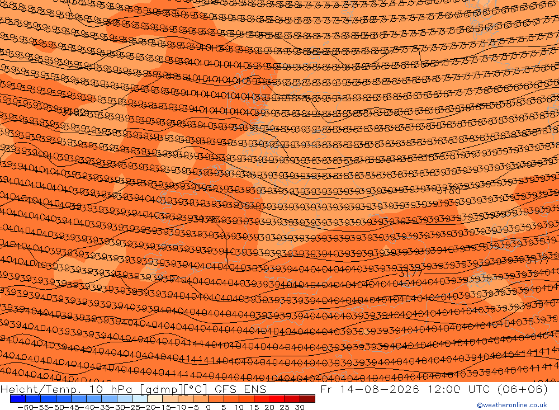The width and height of the screenshot is (559, 410).
Task: Click the "[gdmp]" unit label
Action: [162, 389]
